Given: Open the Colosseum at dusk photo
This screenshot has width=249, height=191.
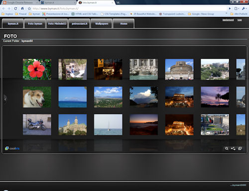Looking at the screenshot, I should click(x=179, y=97).
